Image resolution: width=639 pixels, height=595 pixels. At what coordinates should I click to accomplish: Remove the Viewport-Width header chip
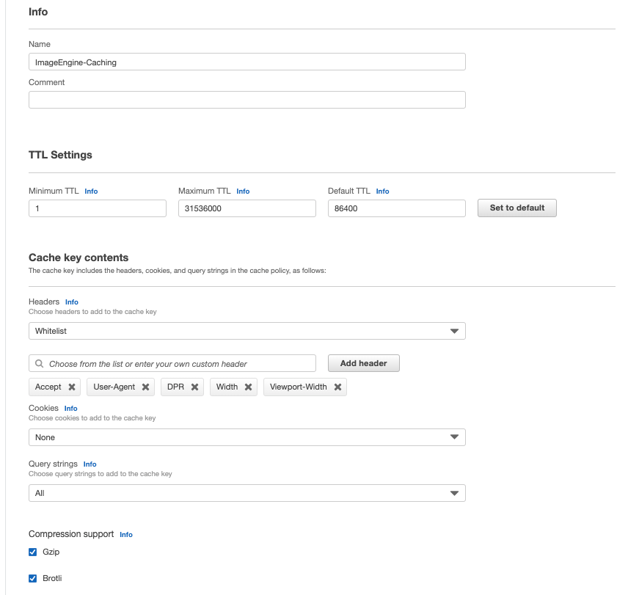337,387
